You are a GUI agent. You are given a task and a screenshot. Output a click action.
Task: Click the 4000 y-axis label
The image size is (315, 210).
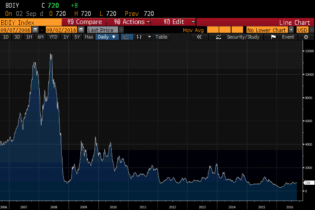[309, 144]
